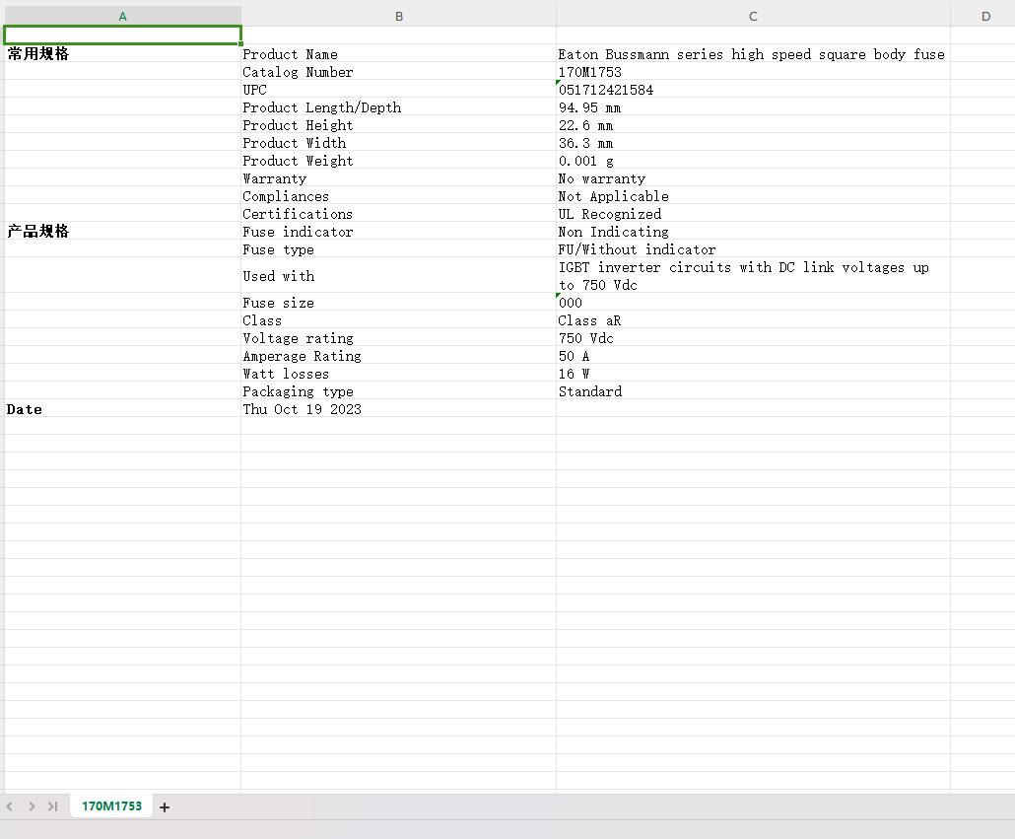This screenshot has height=839, width=1015.
Task: Select UPC value 051712421584
Action: pos(753,90)
